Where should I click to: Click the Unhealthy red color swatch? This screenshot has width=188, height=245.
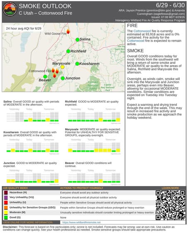[6, 203]
